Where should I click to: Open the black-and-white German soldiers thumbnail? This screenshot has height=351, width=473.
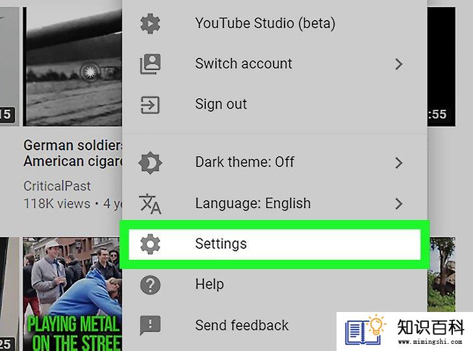72,67
